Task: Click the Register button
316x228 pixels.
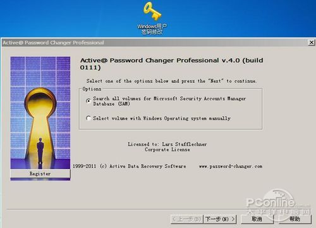Action: 40,174
